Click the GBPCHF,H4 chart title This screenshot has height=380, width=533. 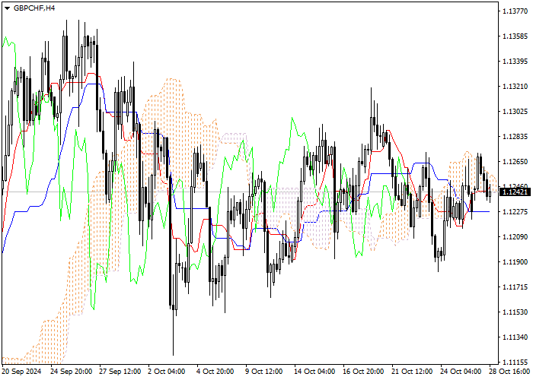point(34,8)
